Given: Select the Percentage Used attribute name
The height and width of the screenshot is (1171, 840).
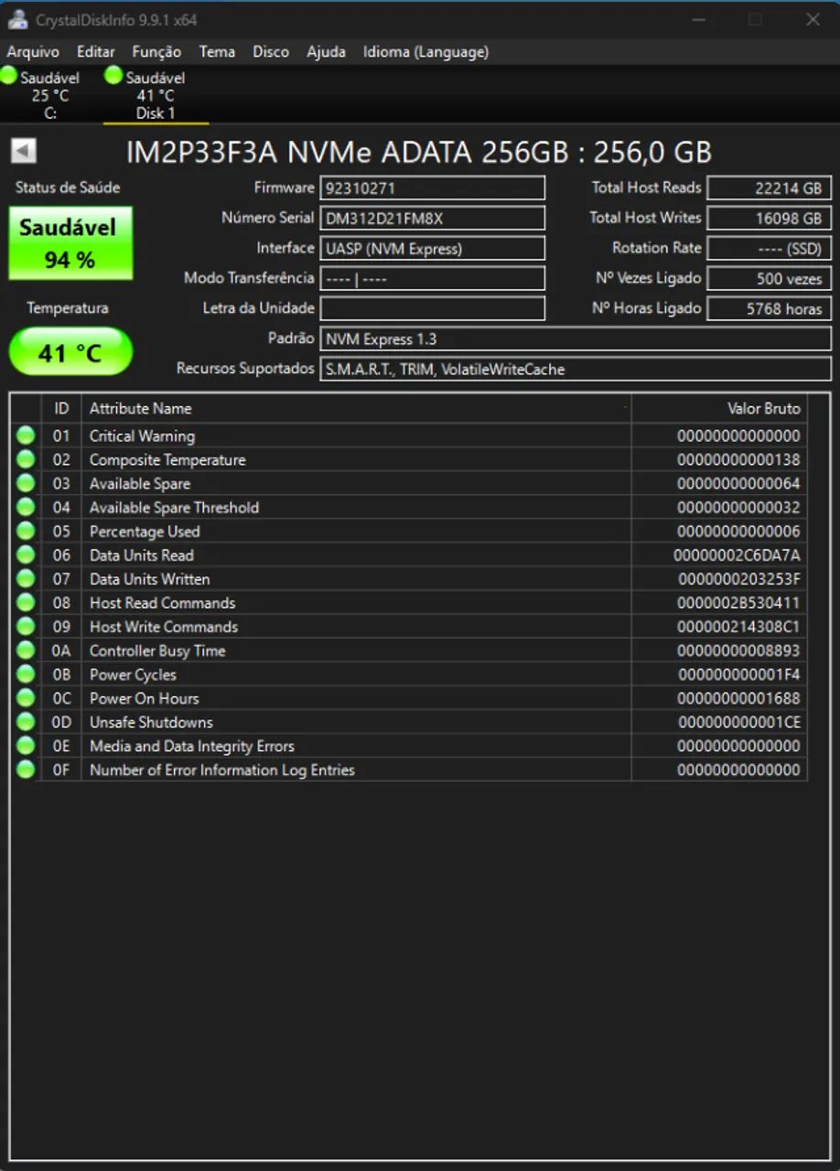Looking at the screenshot, I should [x=145, y=531].
